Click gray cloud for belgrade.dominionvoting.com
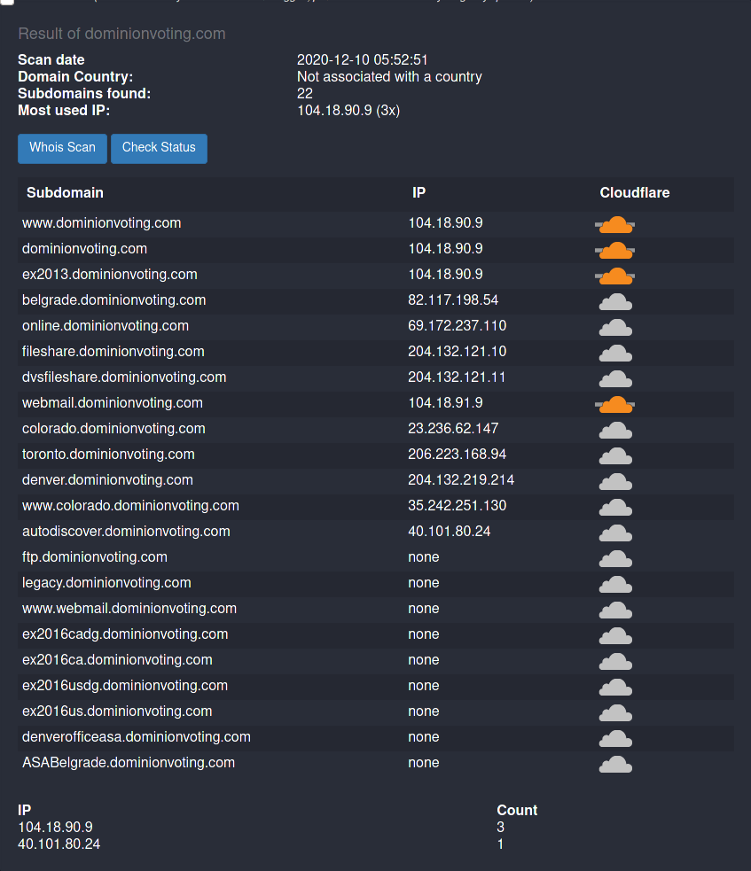751x871 pixels. (x=615, y=301)
